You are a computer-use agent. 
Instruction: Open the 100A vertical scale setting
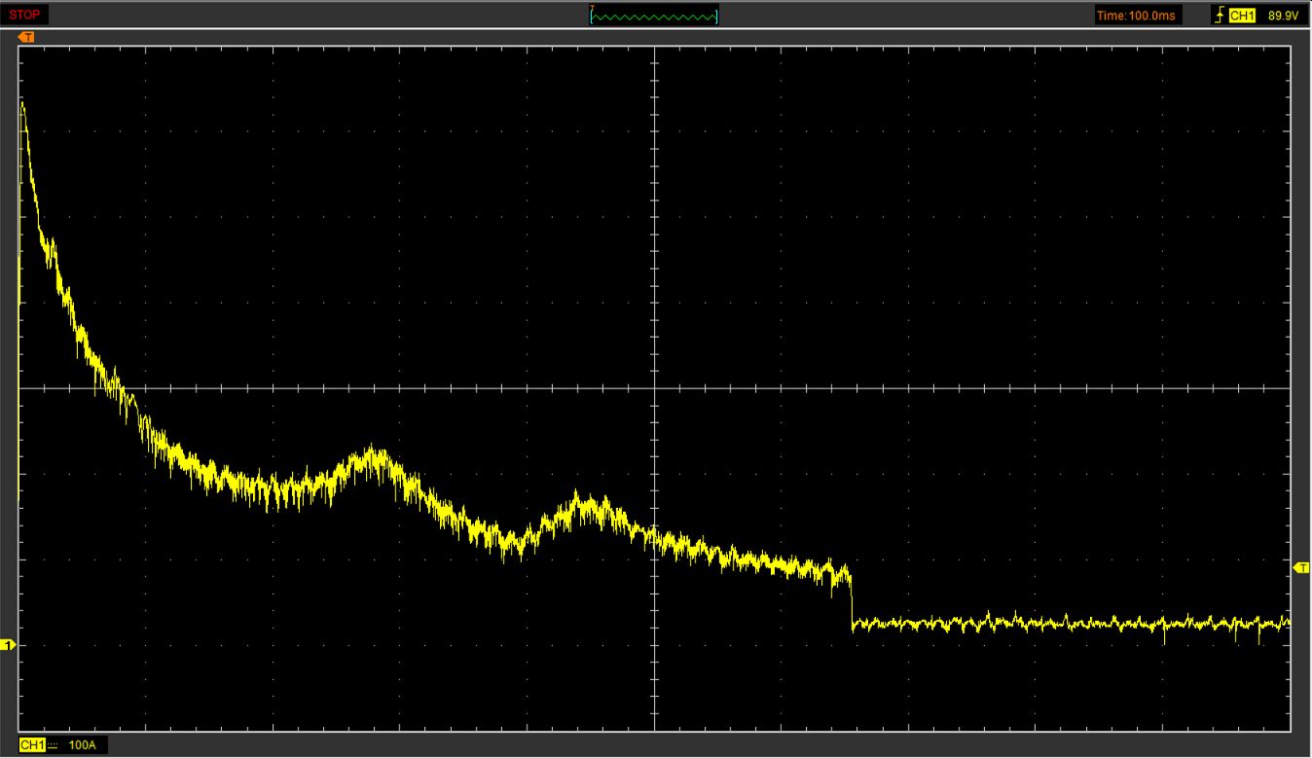(x=83, y=745)
